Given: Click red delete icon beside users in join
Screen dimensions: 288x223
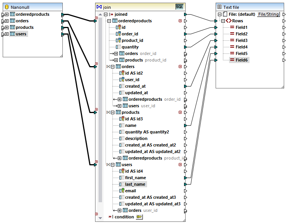Looking at the screenshot, I should (180, 165).
